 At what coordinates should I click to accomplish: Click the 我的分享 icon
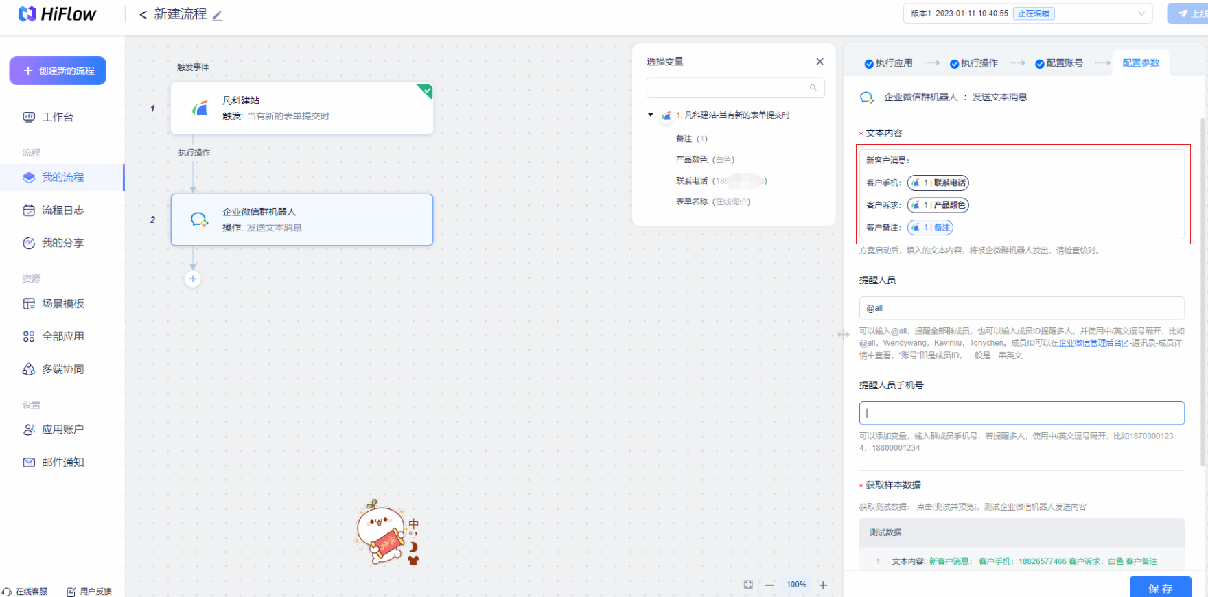29,243
